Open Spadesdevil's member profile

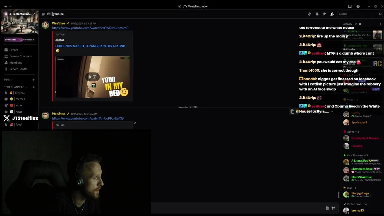[x=362, y=122]
